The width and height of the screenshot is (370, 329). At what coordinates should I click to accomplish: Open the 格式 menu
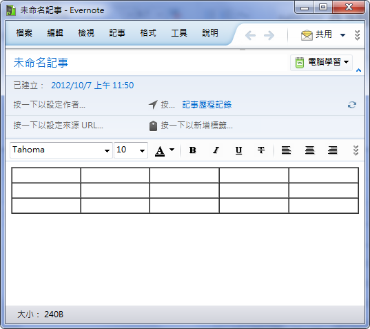click(148, 33)
